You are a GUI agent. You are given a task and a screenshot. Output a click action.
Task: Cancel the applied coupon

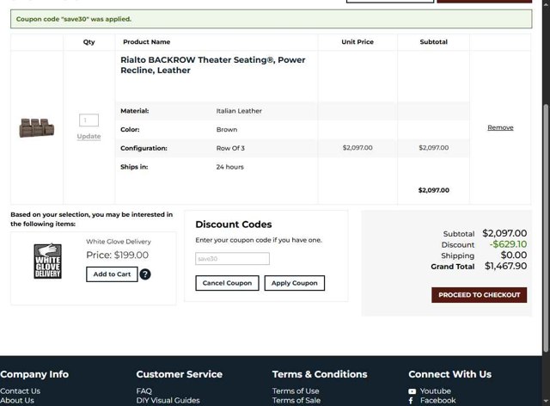coord(227,283)
